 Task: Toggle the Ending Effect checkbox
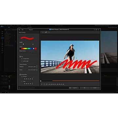(20, 74)
